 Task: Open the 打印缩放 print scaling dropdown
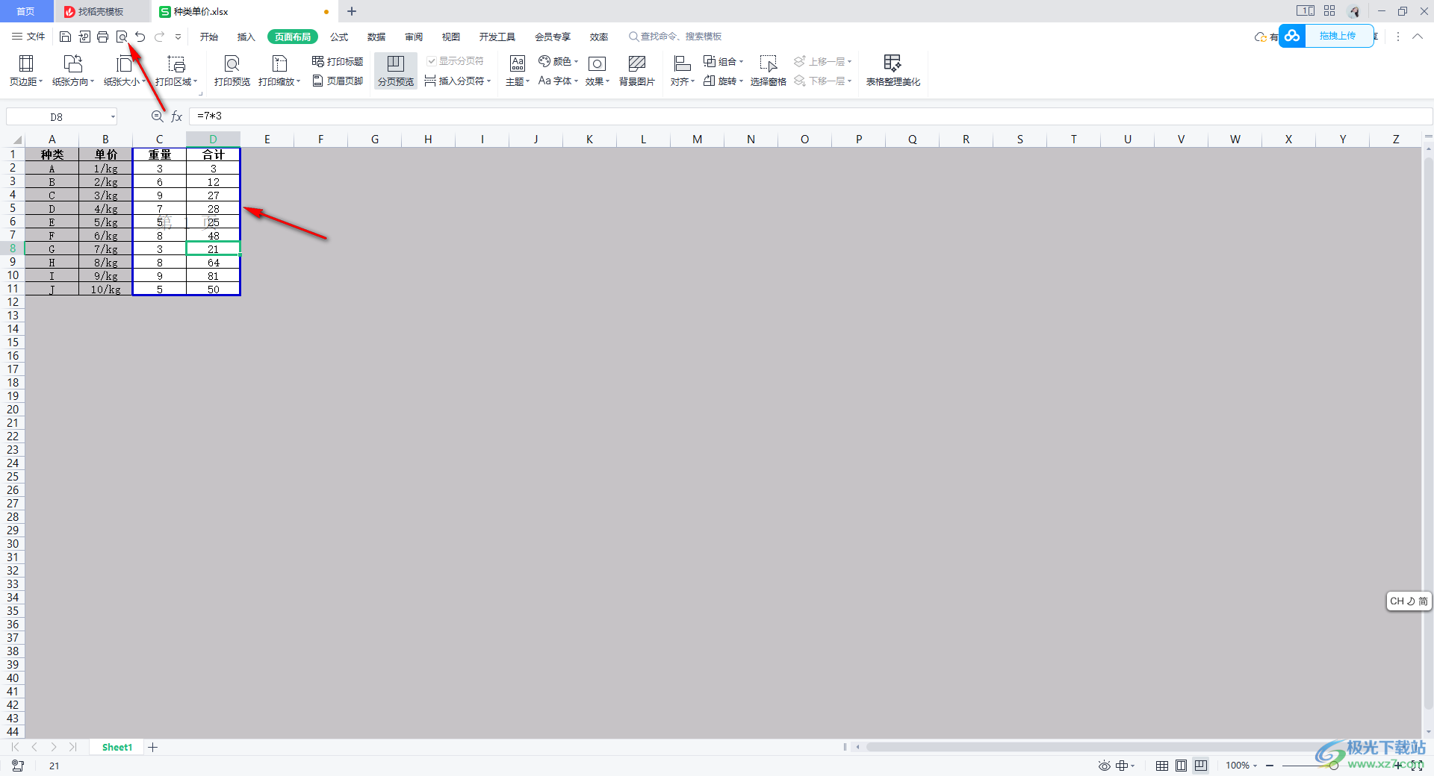point(279,71)
